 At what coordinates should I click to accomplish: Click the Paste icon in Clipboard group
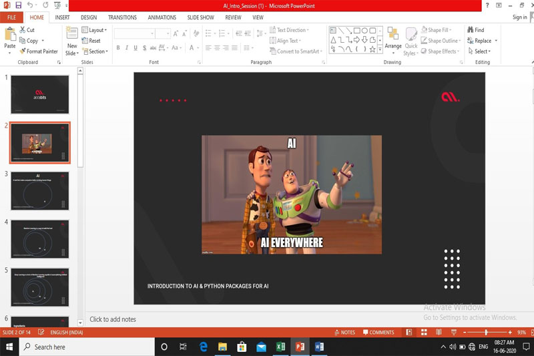[9, 35]
